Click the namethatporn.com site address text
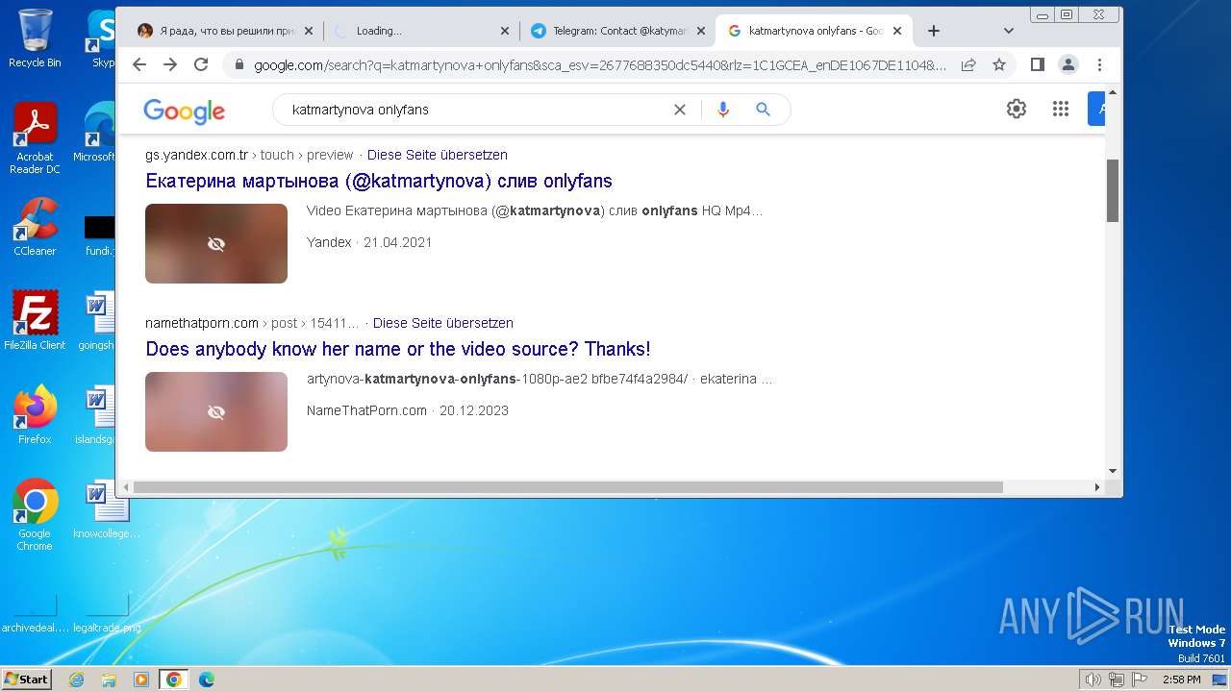This screenshot has width=1231, height=692. pyautogui.click(x=202, y=323)
